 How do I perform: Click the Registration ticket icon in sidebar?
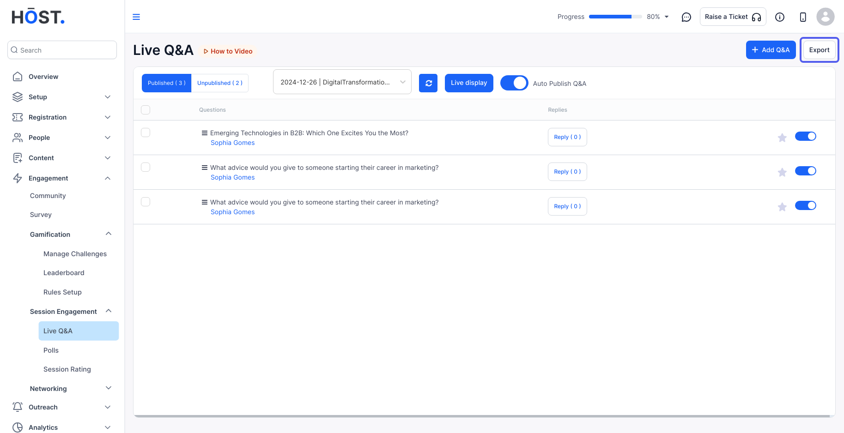(x=18, y=117)
